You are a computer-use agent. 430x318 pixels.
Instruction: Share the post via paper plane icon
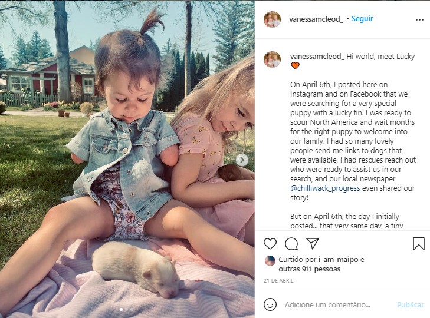[313, 243]
